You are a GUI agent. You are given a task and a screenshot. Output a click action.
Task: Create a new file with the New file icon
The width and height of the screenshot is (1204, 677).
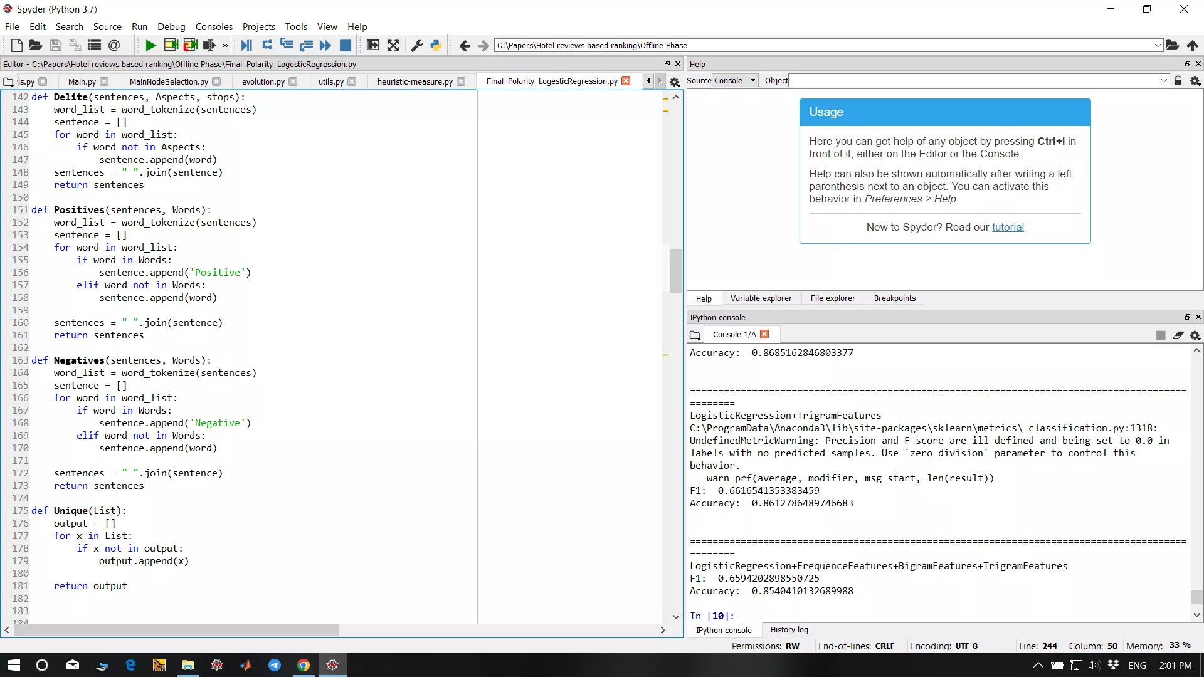point(17,45)
